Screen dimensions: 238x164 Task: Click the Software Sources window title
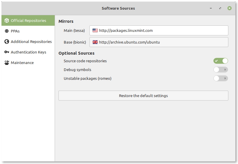(x=118, y=8)
